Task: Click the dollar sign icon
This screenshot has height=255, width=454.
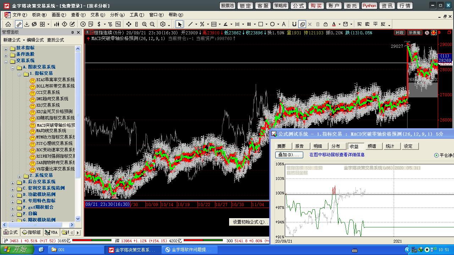Action: tap(99, 24)
